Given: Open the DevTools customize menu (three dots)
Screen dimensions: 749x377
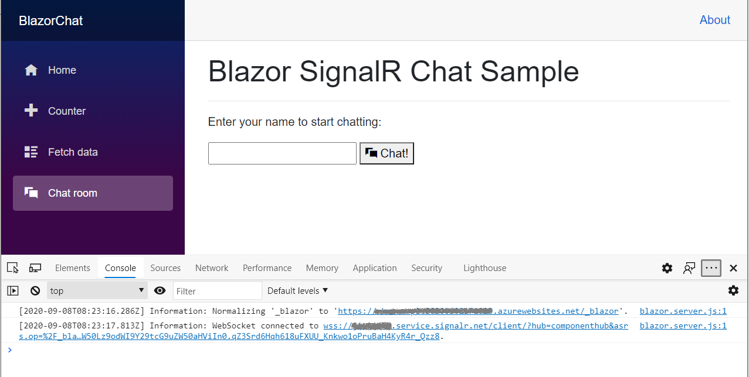Looking at the screenshot, I should 711,268.
